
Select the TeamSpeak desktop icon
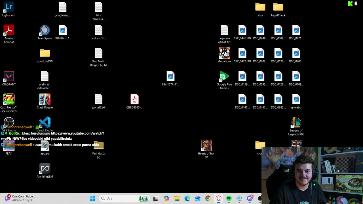click(45, 32)
